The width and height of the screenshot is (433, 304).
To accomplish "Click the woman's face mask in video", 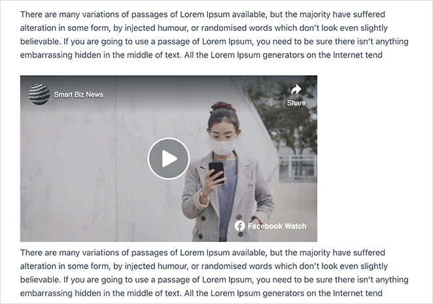I will pos(222,147).
